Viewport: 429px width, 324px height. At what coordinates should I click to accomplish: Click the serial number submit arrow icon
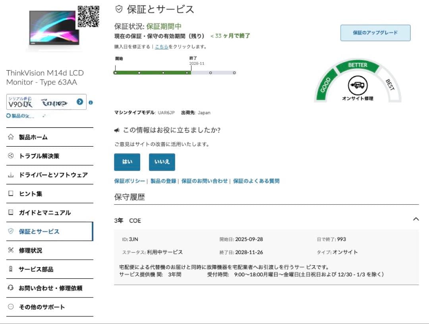click(x=79, y=102)
